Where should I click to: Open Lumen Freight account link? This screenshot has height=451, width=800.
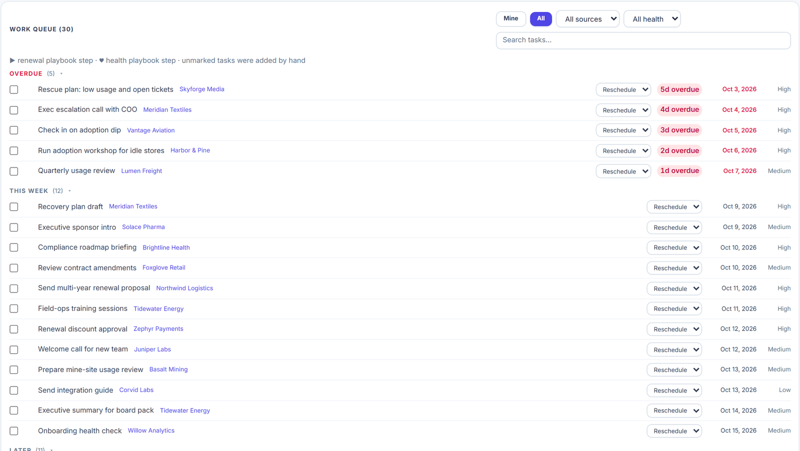141,170
